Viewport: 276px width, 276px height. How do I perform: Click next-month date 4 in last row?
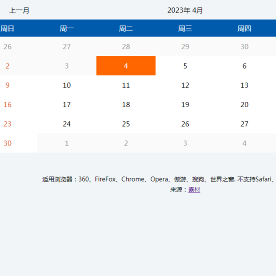(x=244, y=143)
